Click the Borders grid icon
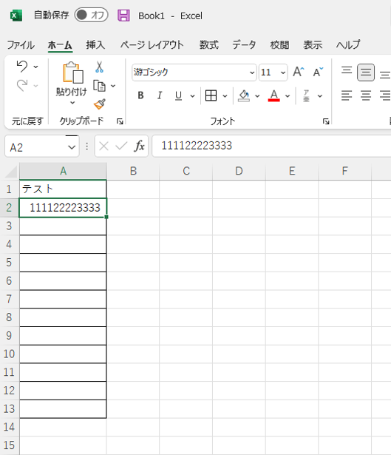 (211, 95)
